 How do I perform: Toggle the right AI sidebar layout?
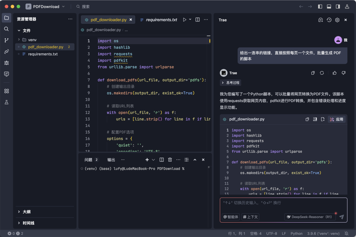[x=338, y=7]
